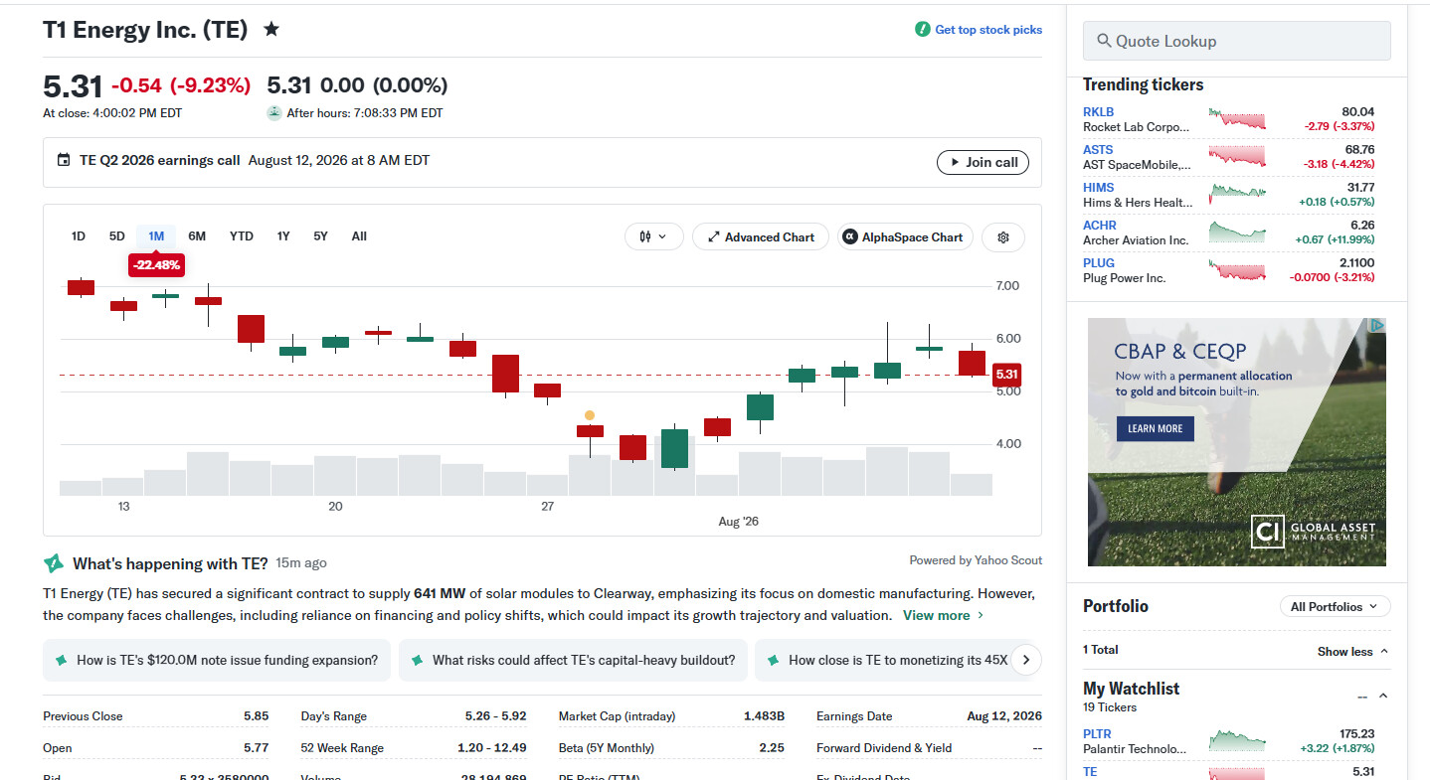Click the Yahoo Scout sparkle icon beside What's happening

click(x=54, y=563)
